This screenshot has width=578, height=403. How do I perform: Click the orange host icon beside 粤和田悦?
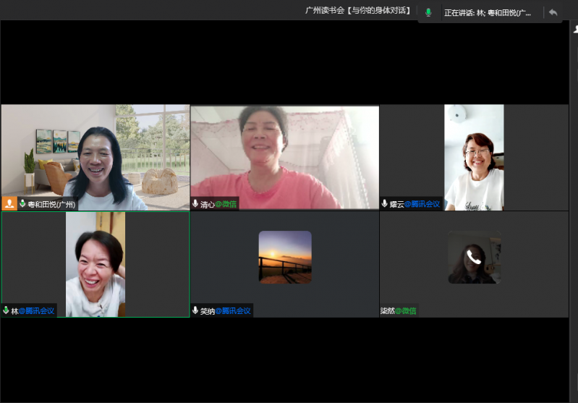tap(9, 204)
